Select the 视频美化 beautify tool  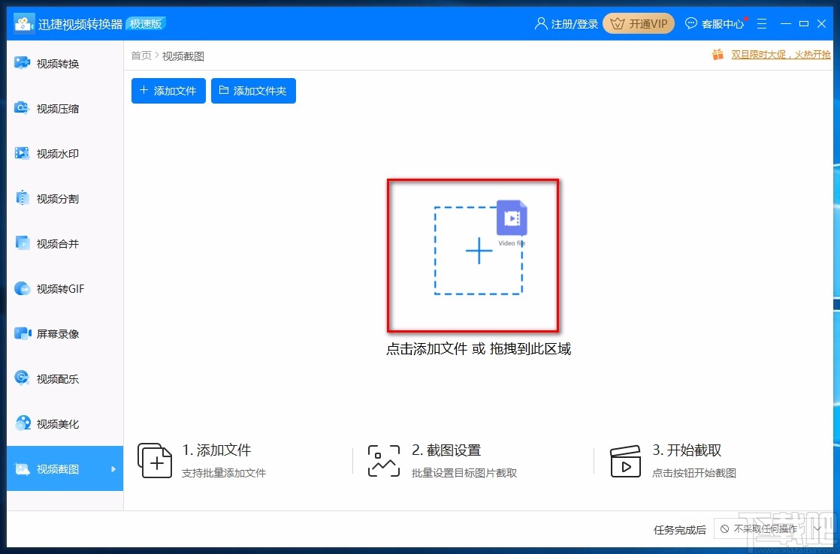tap(53, 423)
